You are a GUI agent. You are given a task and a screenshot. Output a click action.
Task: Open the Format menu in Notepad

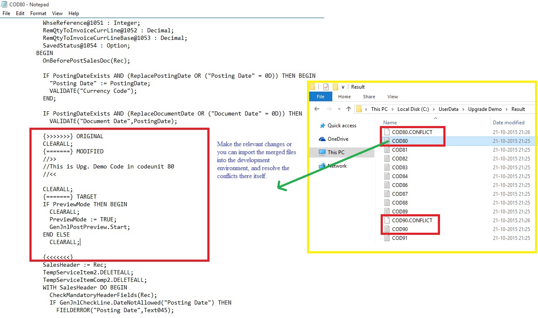[x=38, y=13]
